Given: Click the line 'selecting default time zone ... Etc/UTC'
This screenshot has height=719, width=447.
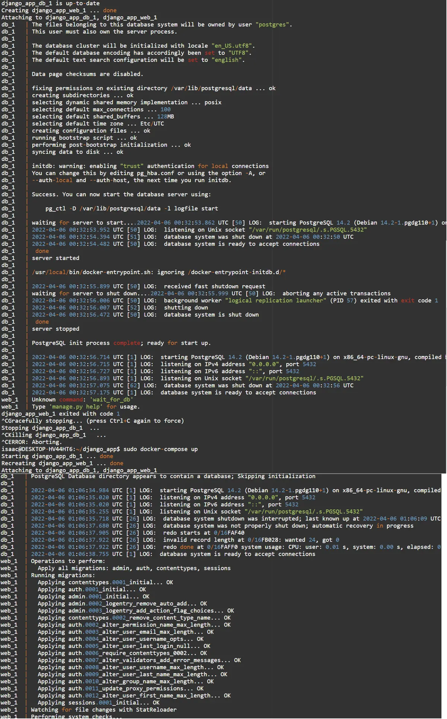Looking at the screenshot, I should point(98,124).
